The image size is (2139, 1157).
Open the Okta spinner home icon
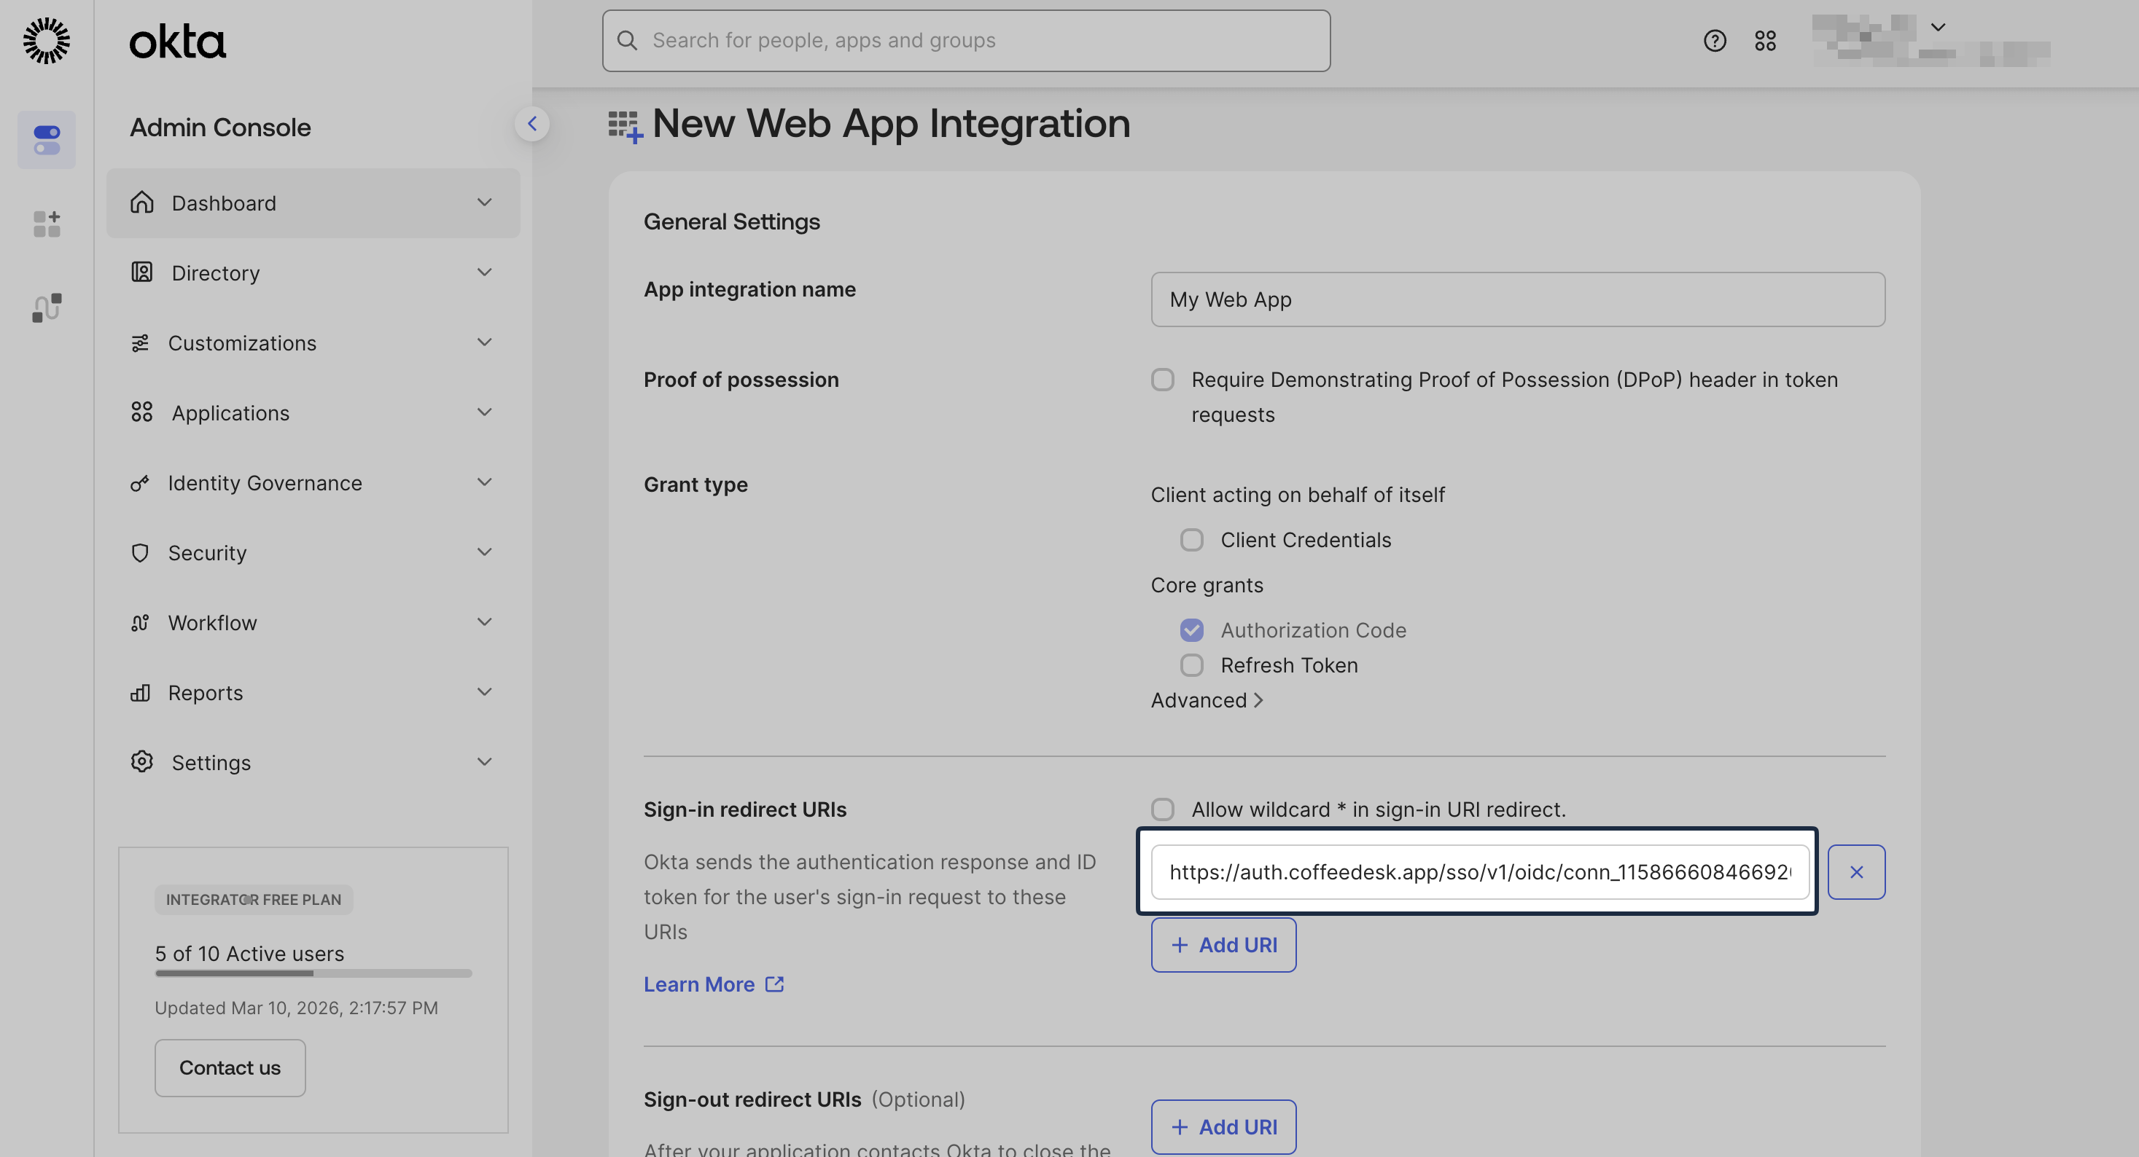point(46,40)
